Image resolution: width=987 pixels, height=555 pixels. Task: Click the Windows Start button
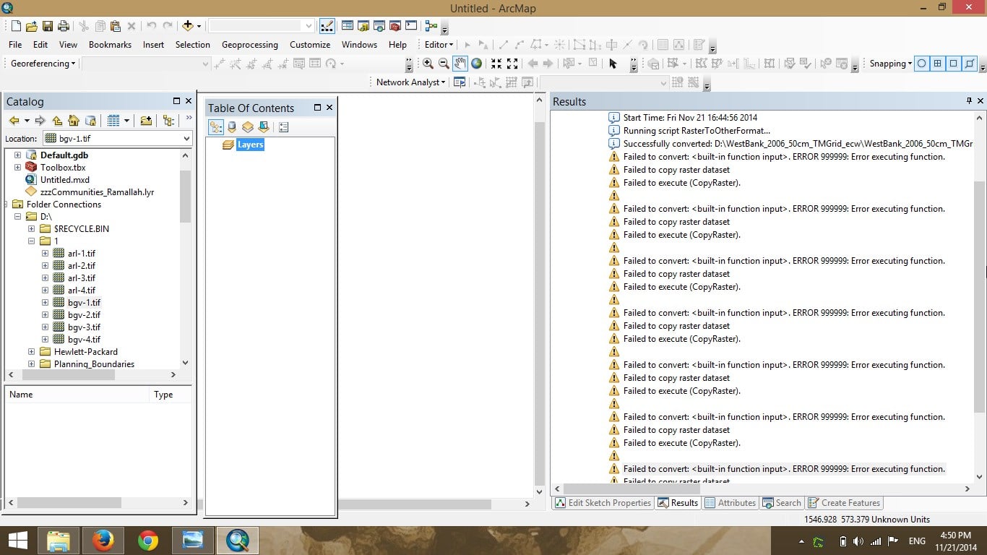tap(17, 541)
